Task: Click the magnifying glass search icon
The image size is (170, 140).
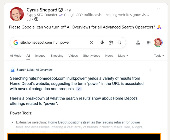Action: (119, 43)
